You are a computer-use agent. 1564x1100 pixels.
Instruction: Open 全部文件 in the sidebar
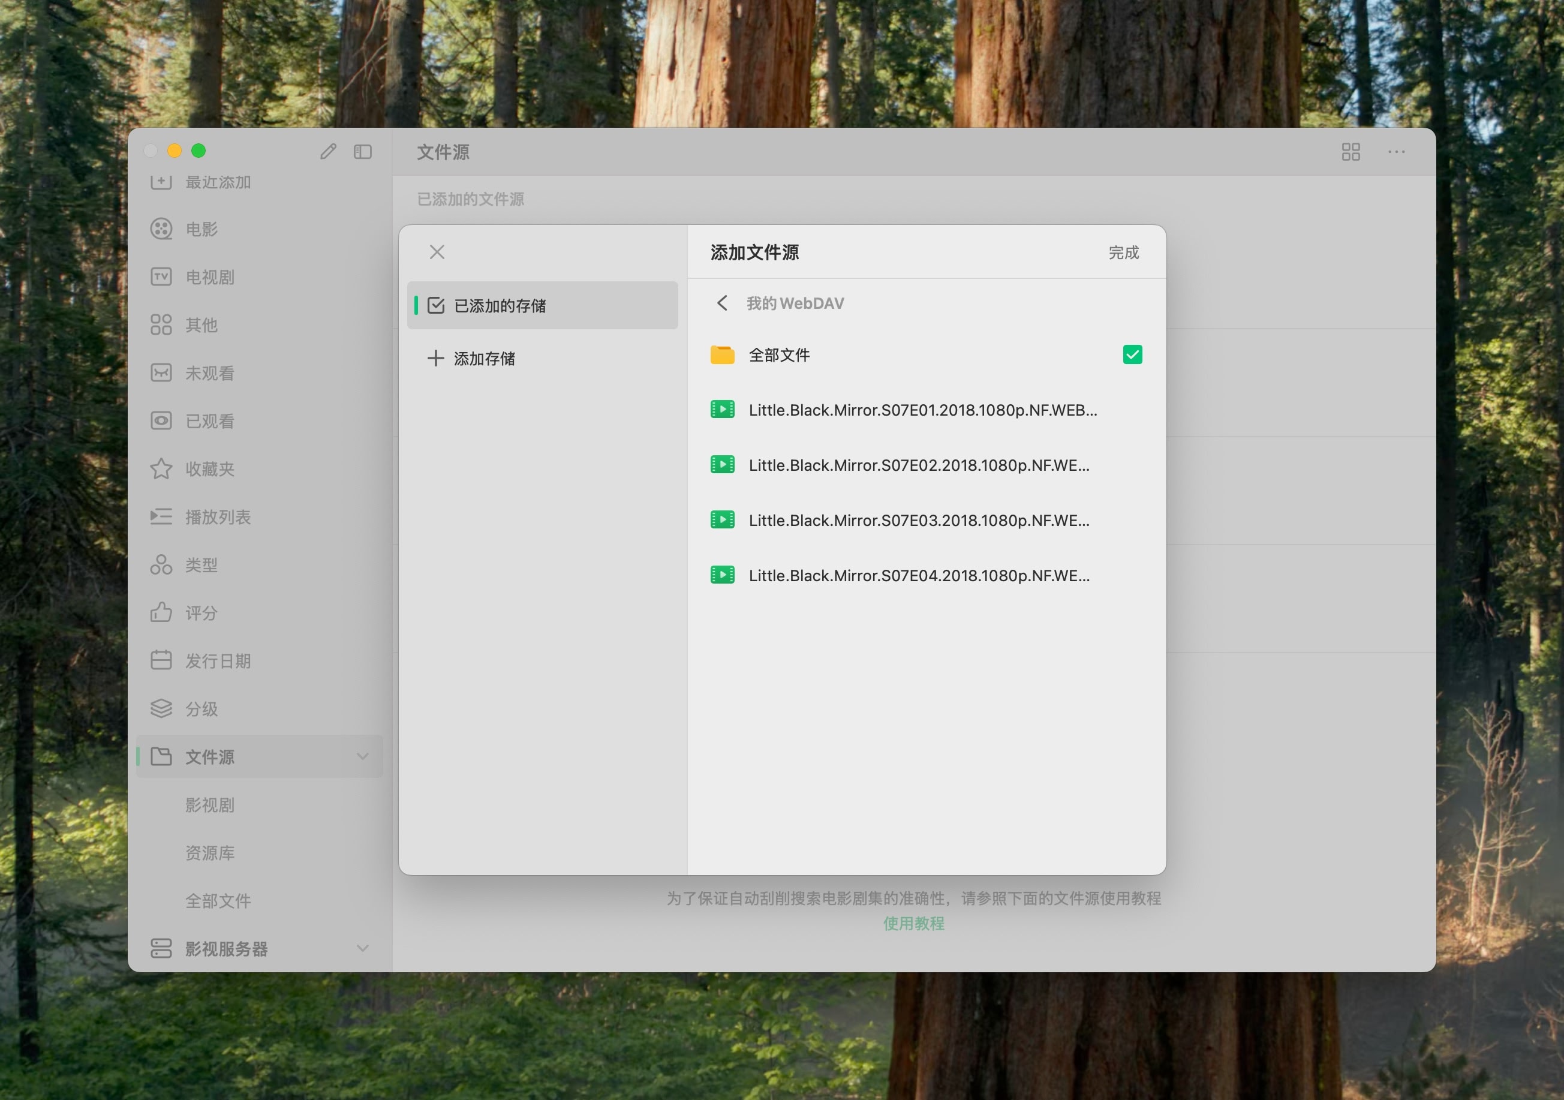pos(218,901)
